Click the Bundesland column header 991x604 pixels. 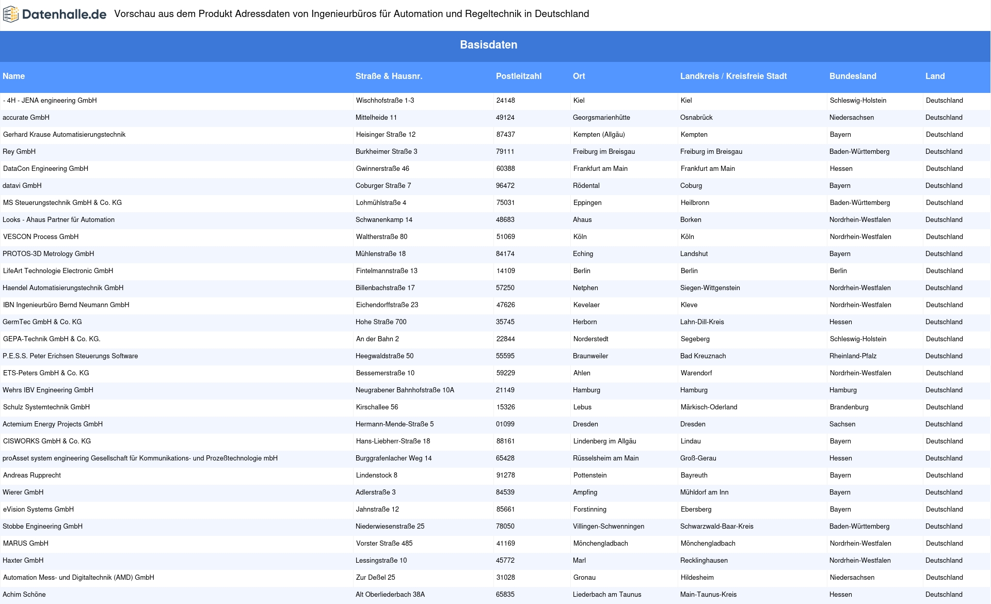pyautogui.click(x=853, y=76)
